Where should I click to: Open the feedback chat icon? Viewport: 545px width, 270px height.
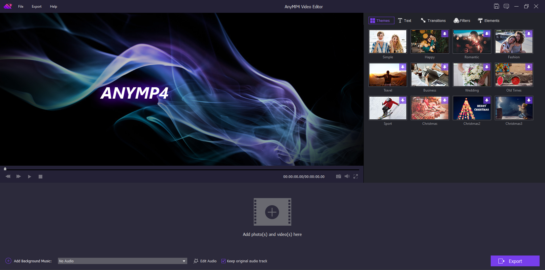(x=506, y=6)
